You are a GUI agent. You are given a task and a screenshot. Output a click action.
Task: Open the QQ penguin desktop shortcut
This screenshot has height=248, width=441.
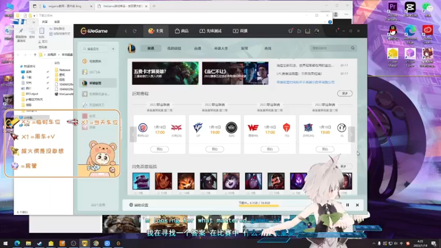[x=392, y=33]
